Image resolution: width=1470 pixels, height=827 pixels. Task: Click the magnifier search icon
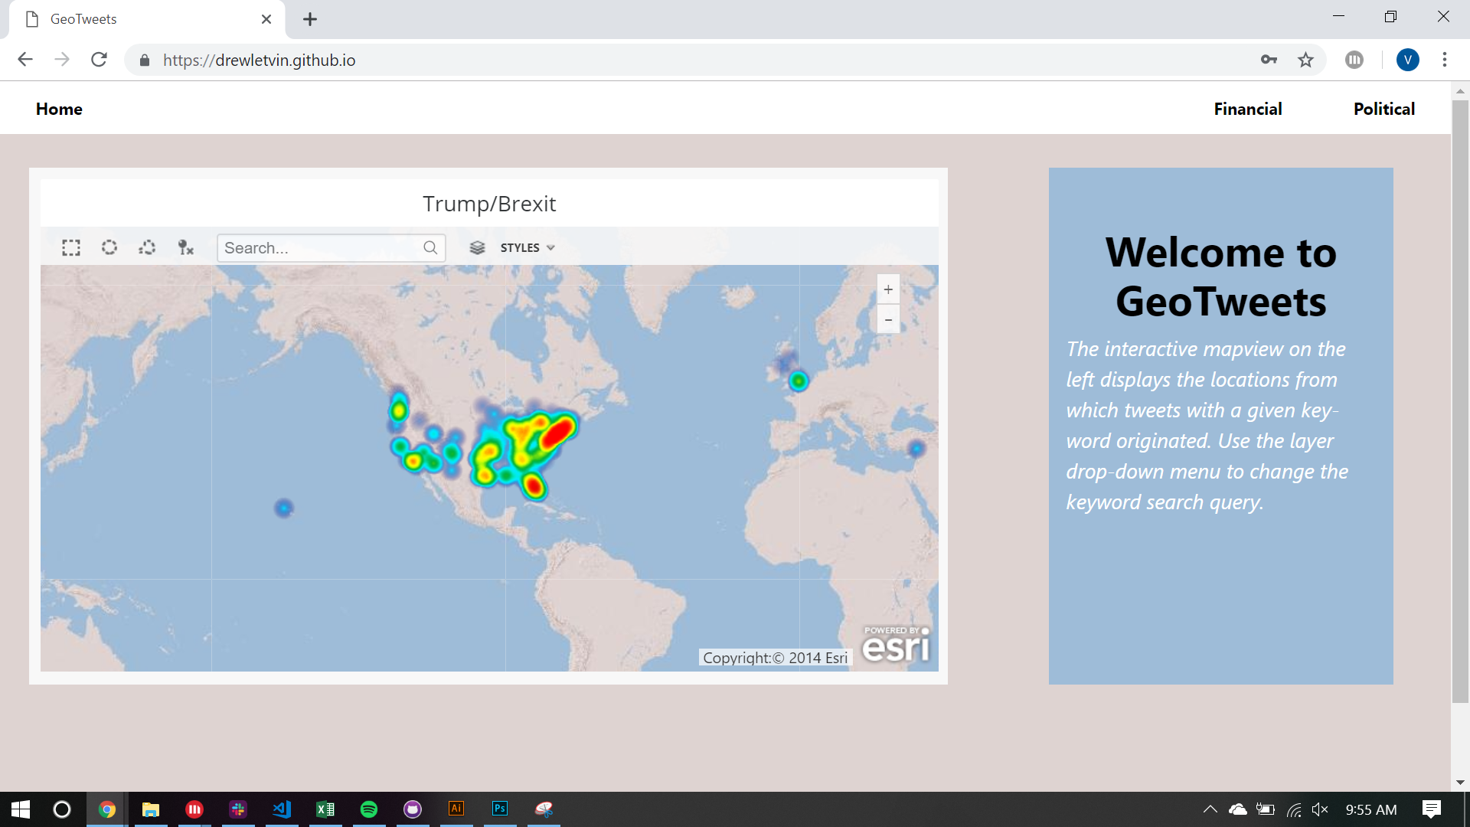[x=430, y=247]
